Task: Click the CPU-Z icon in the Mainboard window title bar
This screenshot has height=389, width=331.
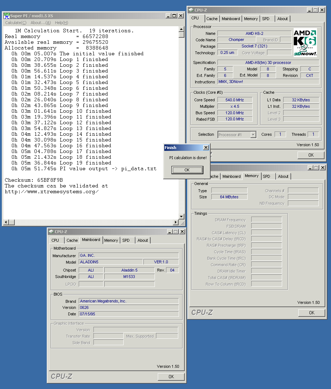Action: [51, 231]
